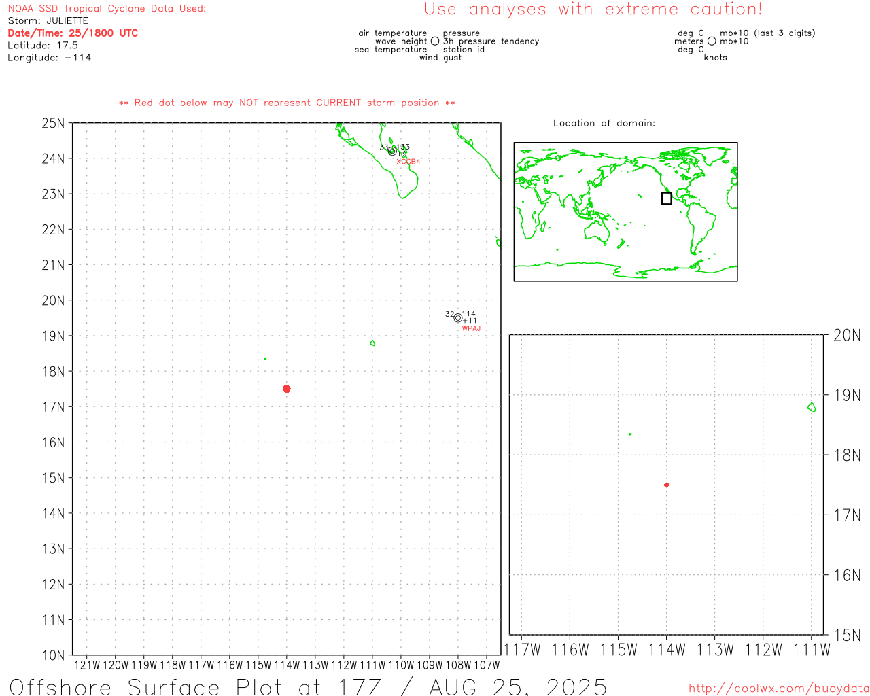Click the red 'WPAJ' station id
Screen dimensions: 870x696
coord(471,328)
